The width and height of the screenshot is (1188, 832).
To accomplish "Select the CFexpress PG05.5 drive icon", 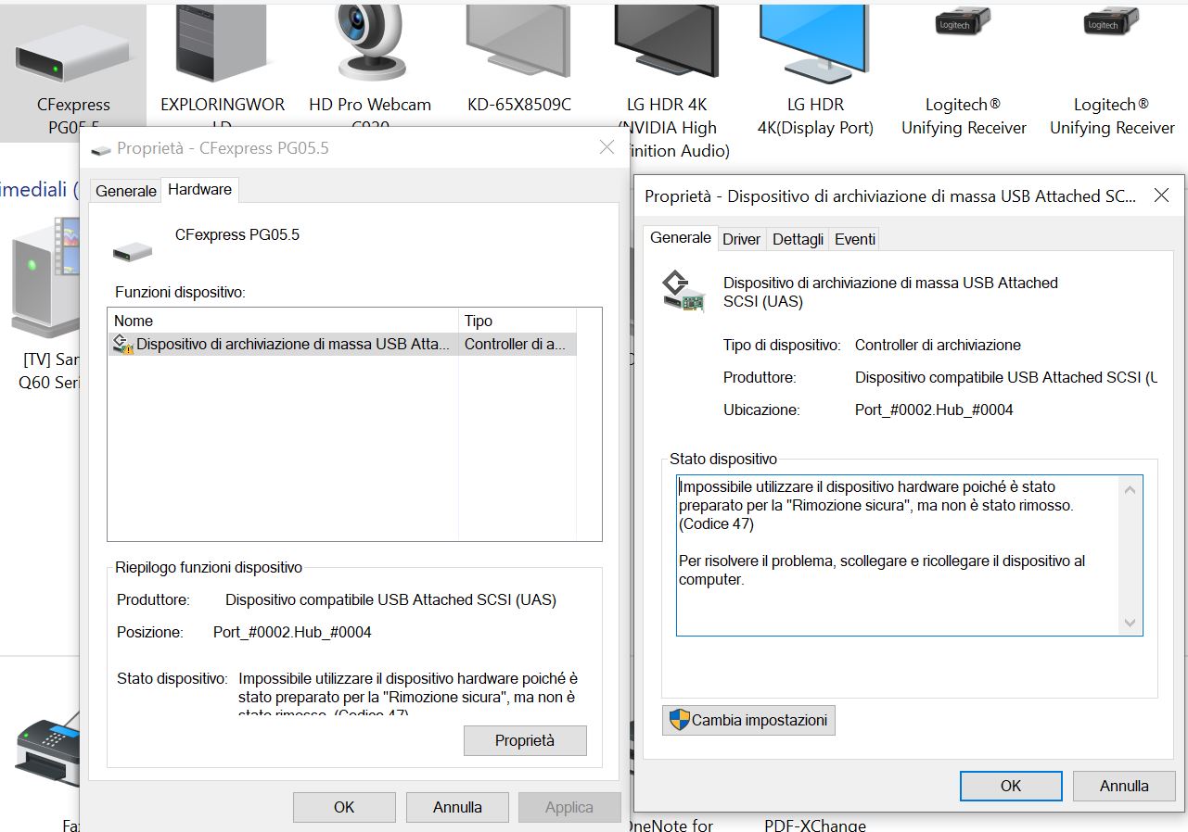I will pyautogui.click(x=73, y=52).
